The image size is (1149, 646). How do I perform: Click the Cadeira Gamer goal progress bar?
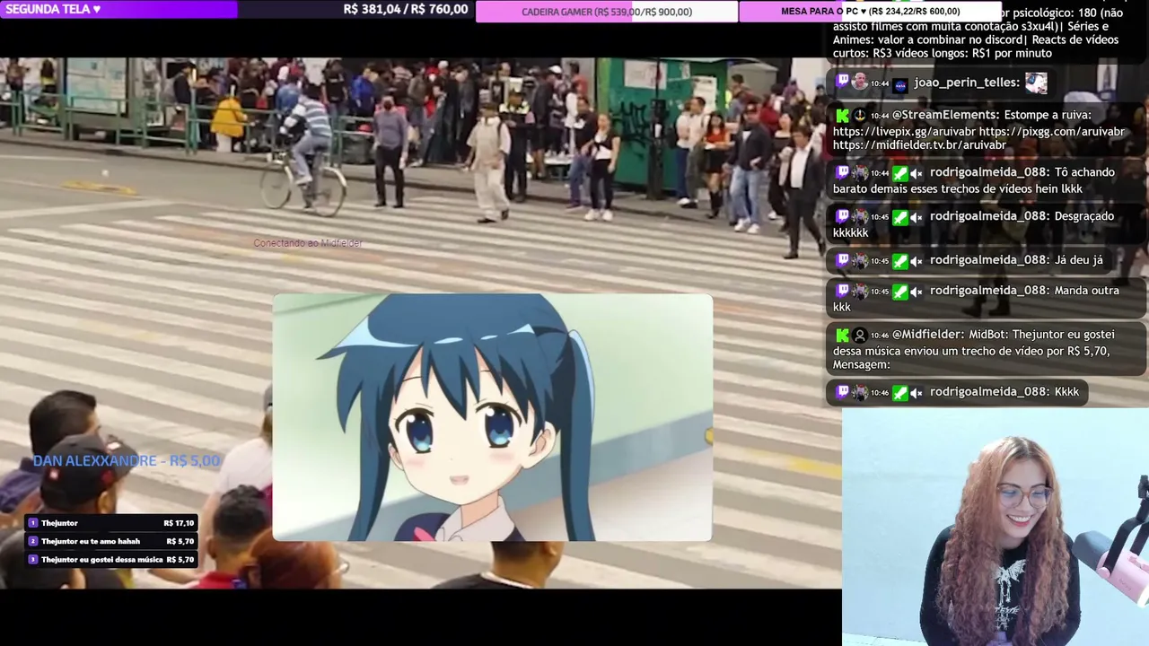(x=607, y=12)
